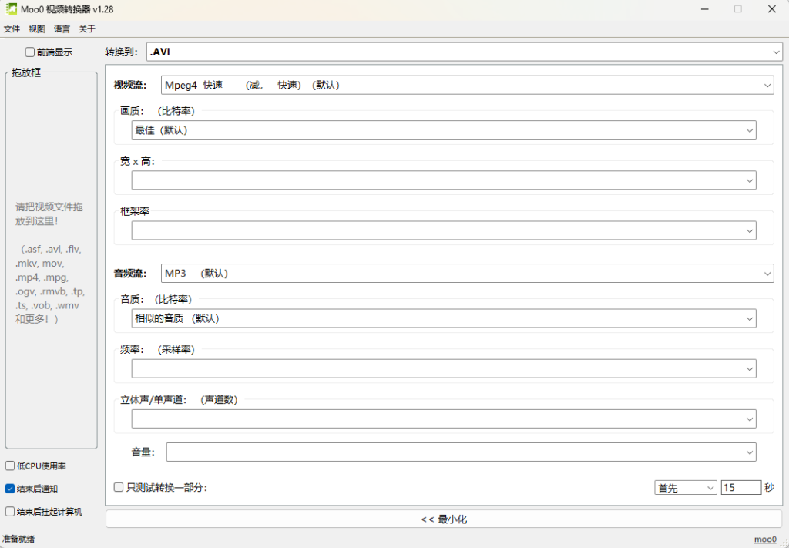The width and height of the screenshot is (789, 548).
Task: Click the Moo0 app icon in title bar
Action: click(9, 8)
